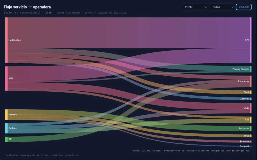Select the Halliburton node bar

(6, 40)
